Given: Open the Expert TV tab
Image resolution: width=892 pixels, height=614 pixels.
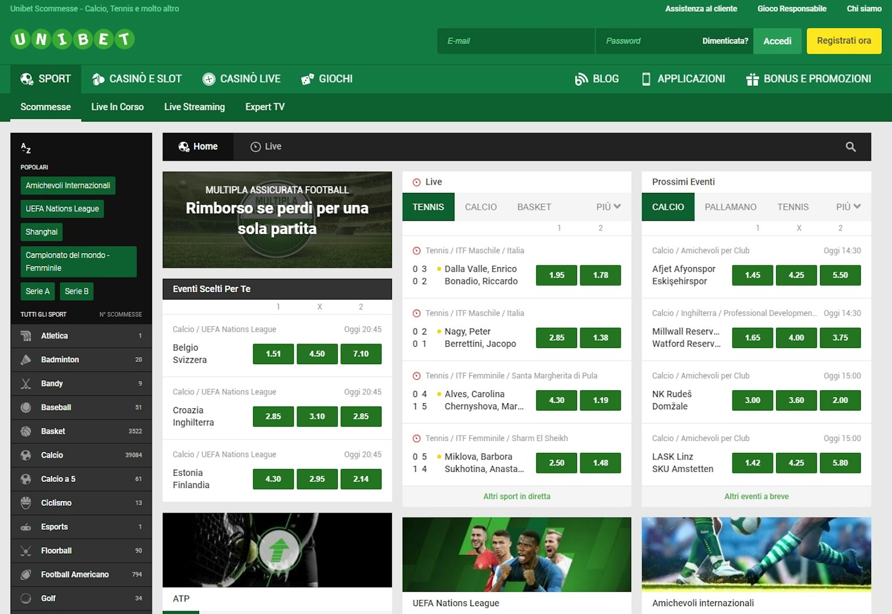Looking at the screenshot, I should coord(265,107).
